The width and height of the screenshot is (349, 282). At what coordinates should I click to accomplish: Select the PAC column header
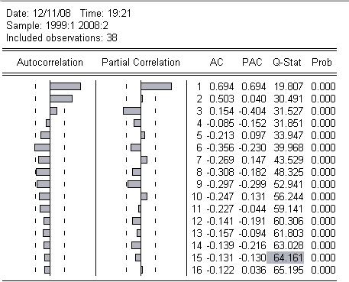tap(252, 62)
